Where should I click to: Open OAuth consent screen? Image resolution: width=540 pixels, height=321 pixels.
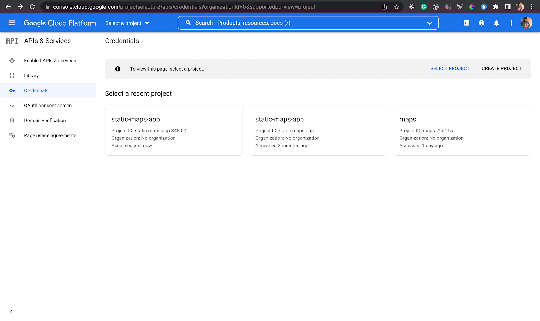click(48, 106)
